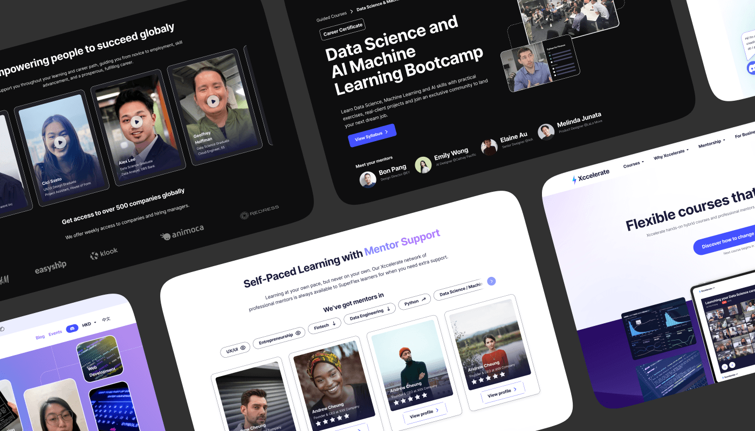Image resolution: width=755 pixels, height=431 pixels.
Task: Open Emily Wong's mentor avatar
Action: (423, 165)
